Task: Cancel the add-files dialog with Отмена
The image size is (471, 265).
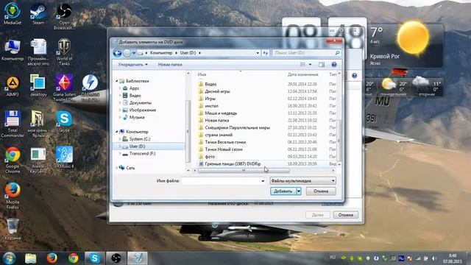Action: (321, 191)
